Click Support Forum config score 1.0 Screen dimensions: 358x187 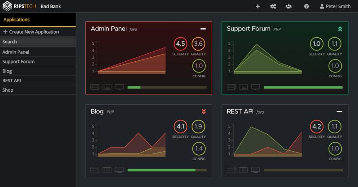pyautogui.click(x=335, y=66)
